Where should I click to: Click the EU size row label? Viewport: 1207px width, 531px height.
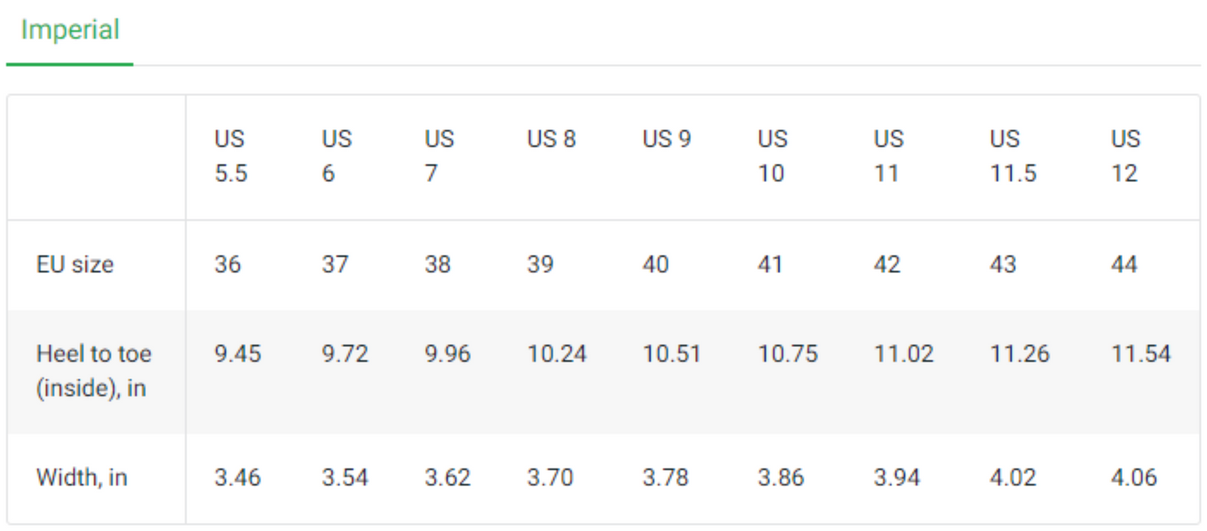75,265
